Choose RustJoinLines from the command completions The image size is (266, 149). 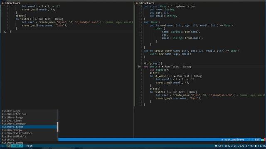click(x=29, y=120)
